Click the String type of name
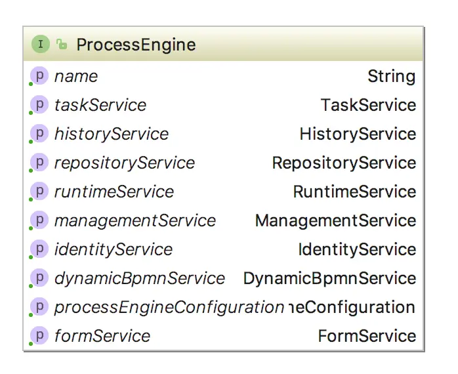This screenshot has height=374, width=458. pyautogui.click(x=391, y=76)
